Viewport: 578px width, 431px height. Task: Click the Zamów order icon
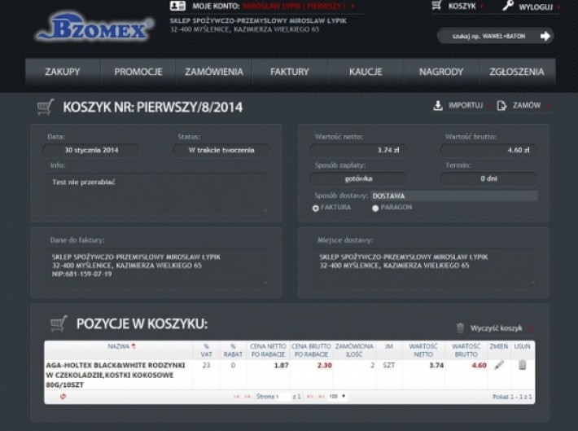pyautogui.click(x=502, y=105)
